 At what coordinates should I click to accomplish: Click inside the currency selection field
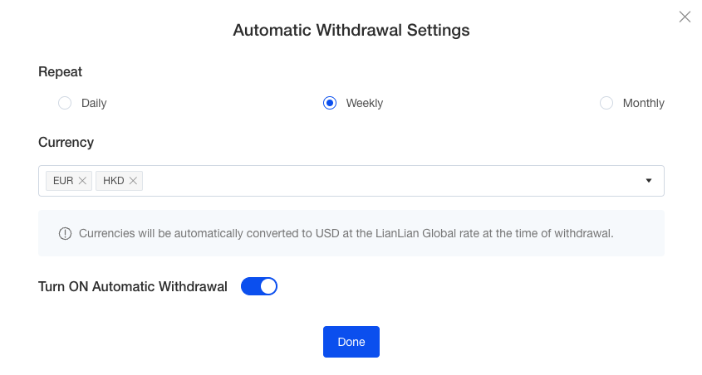click(x=351, y=181)
